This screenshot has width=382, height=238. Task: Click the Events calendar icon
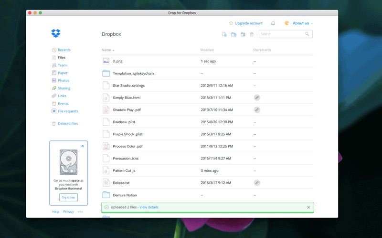(54, 103)
